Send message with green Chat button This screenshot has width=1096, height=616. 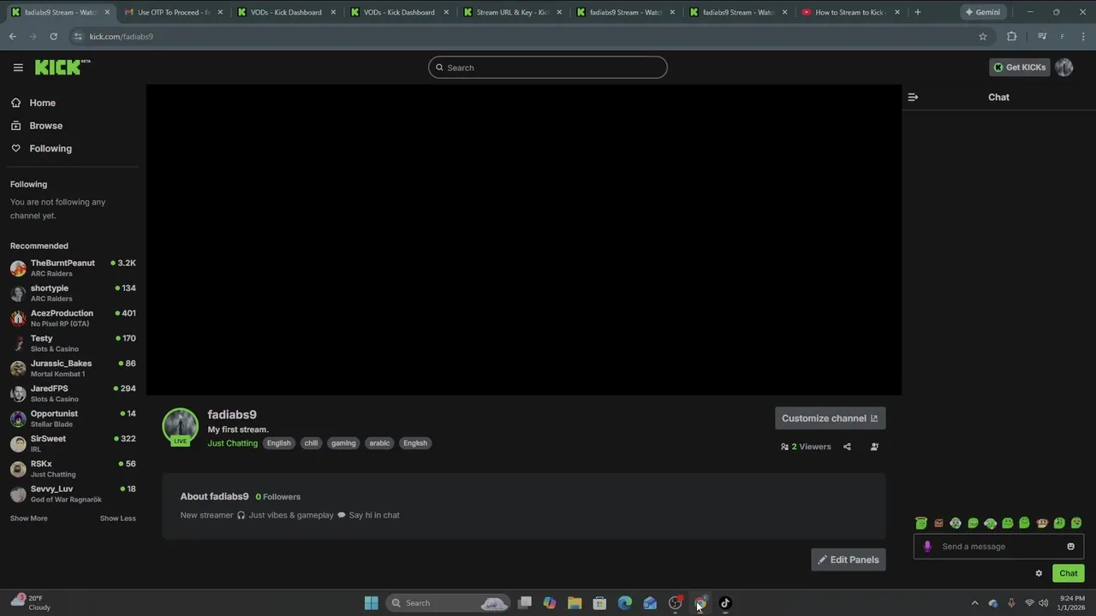tap(1068, 573)
